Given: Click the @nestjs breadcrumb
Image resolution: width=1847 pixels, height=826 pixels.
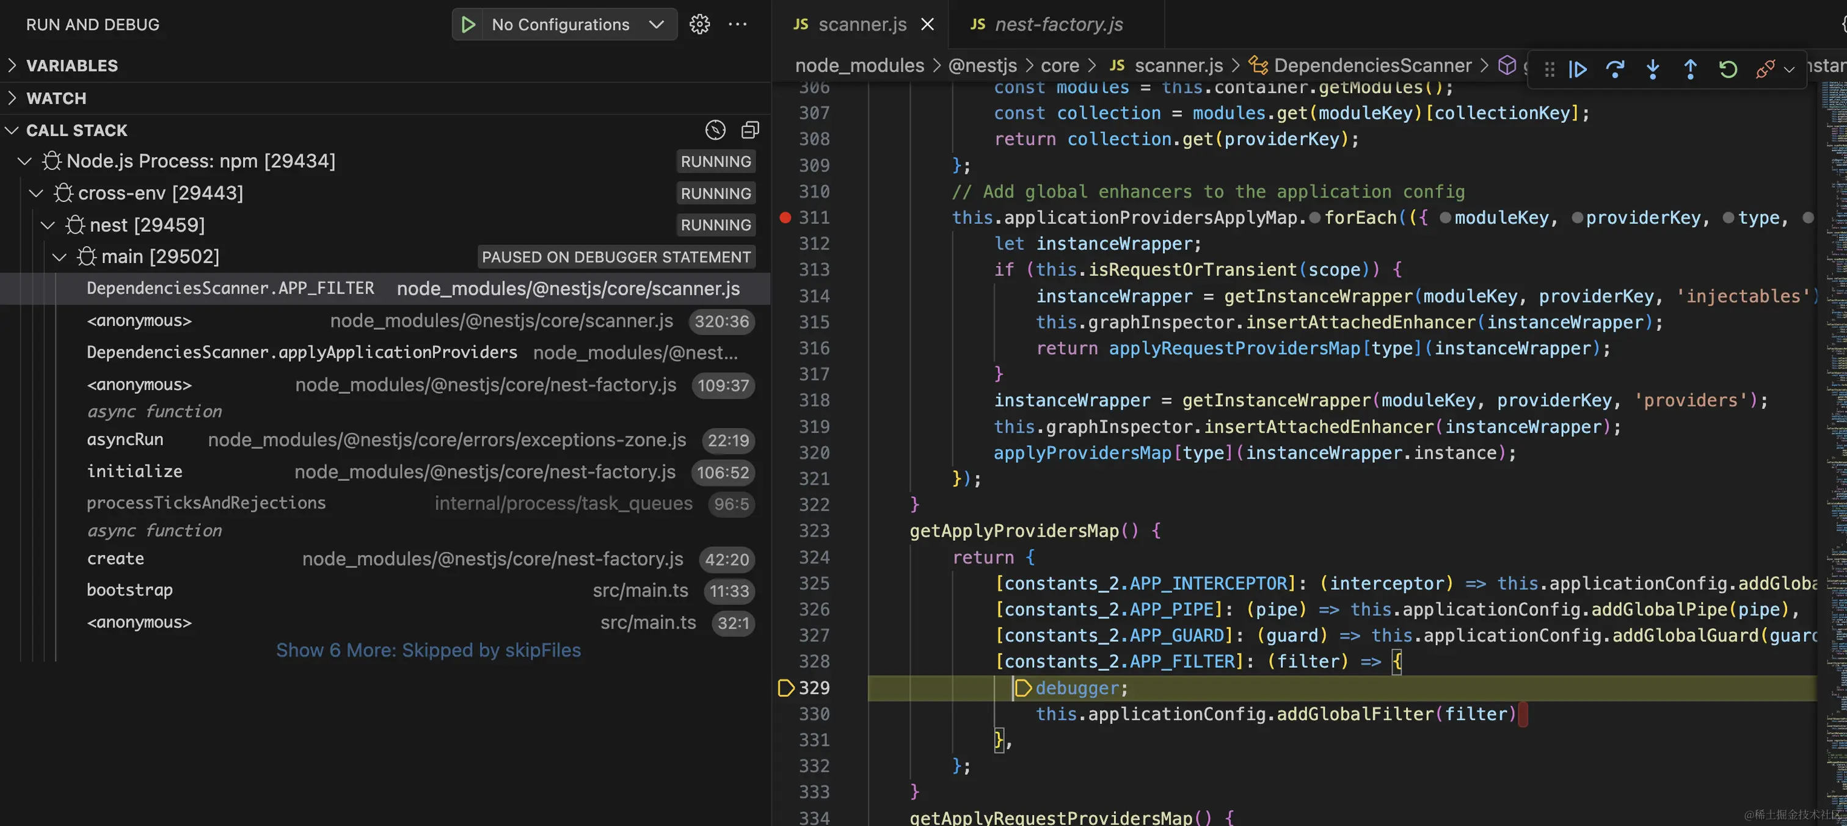Looking at the screenshot, I should [982, 65].
